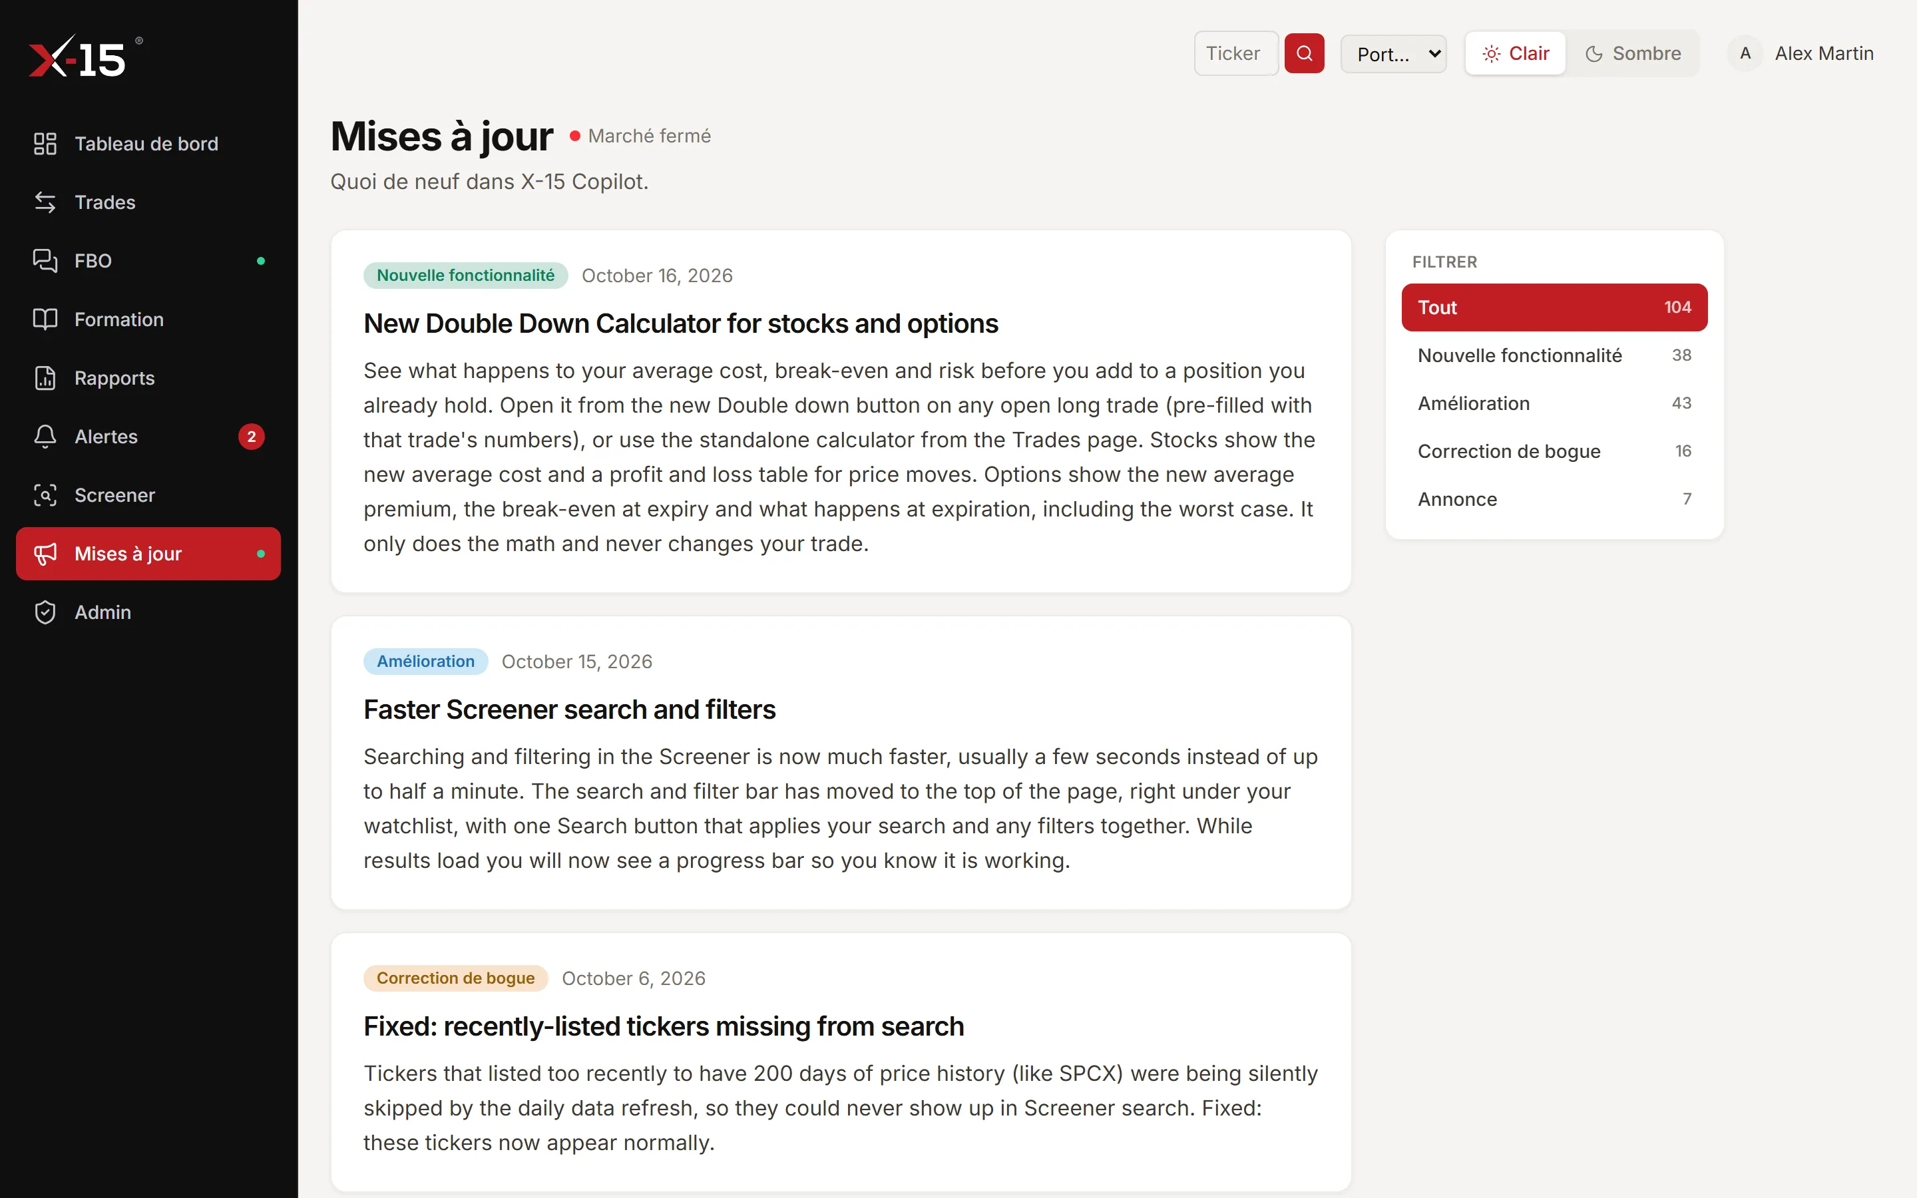Click the red search magnifier button
The width and height of the screenshot is (1917, 1198).
click(x=1304, y=53)
